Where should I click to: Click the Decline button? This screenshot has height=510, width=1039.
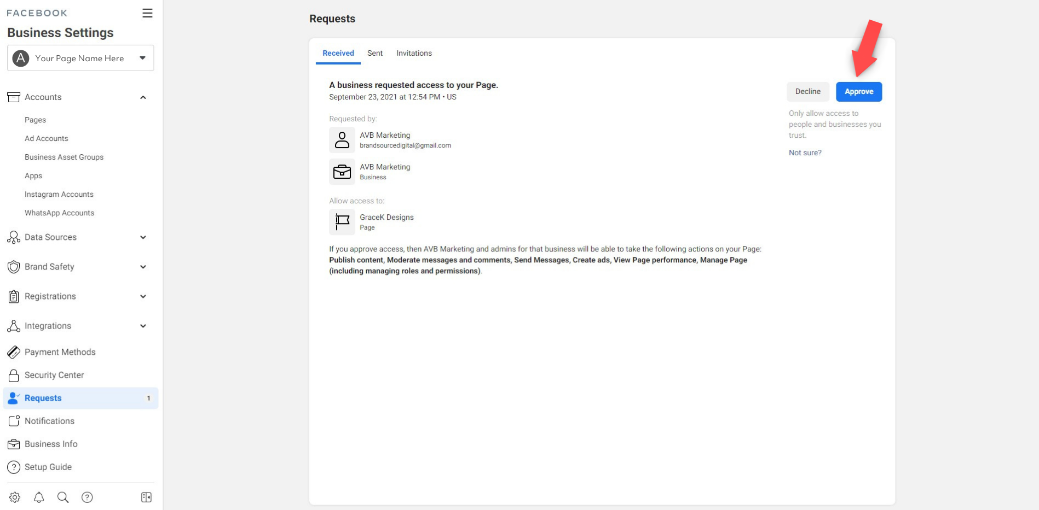click(808, 91)
